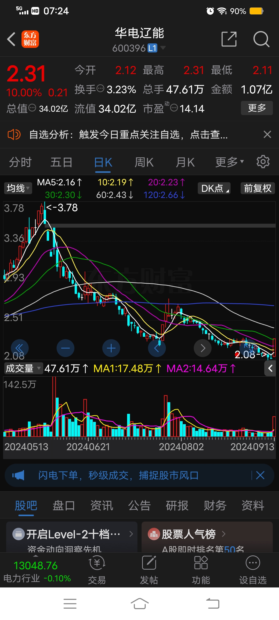This screenshot has height=620, width=279.
Task: Tap MA5:2.16 moving average legend
Action: click(60, 182)
